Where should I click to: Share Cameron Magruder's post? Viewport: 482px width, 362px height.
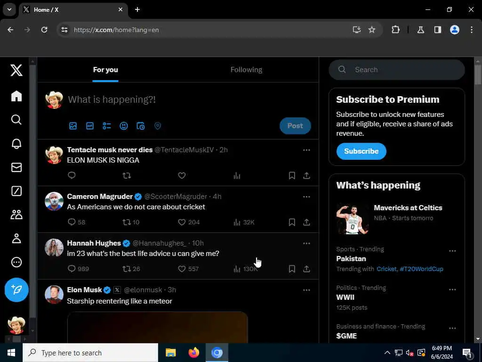(x=306, y=222)
